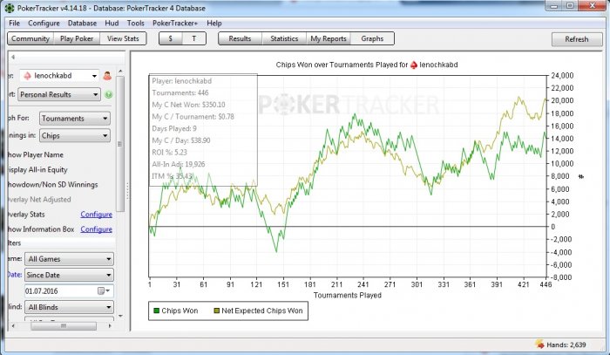Click sidebar horizontal scroll right arrow
This screenshot has width=610, height=355.
click(110, 326)
